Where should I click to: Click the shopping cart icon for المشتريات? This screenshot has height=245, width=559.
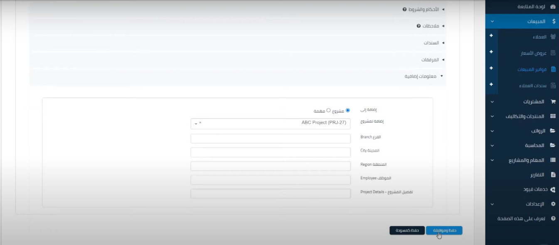(x=553, y=101)
